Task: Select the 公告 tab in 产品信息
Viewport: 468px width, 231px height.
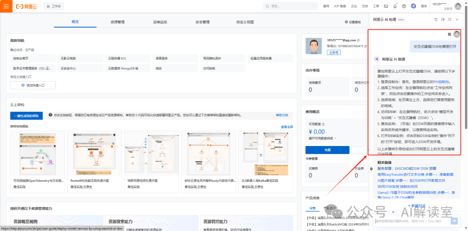Action: point(312,208)
